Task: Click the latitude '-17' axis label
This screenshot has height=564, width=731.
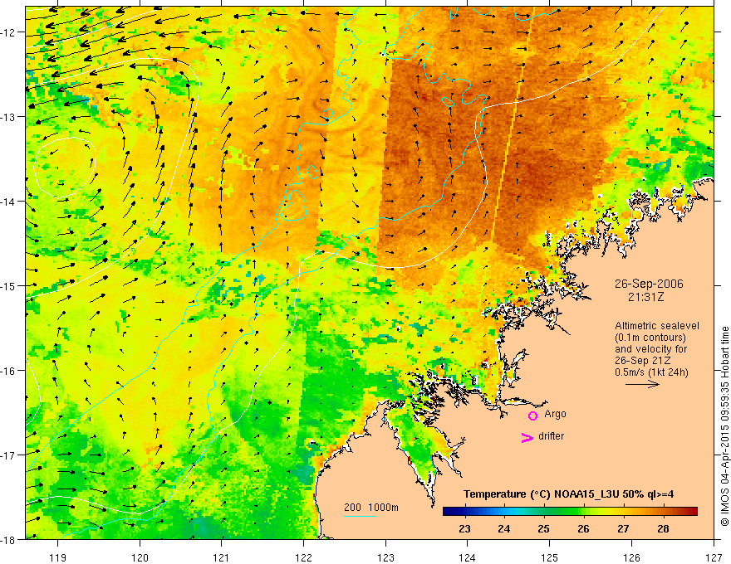Action: [x=8, y=455]
